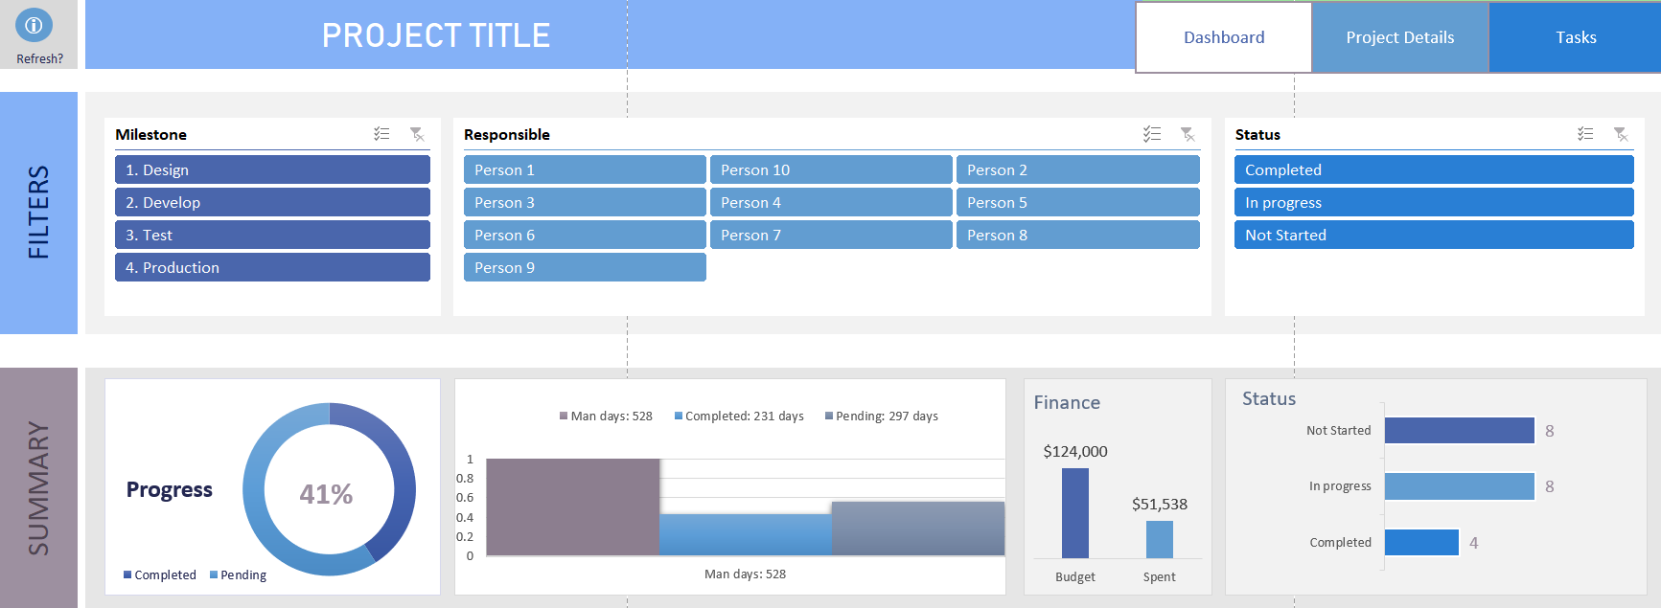This screenshot has width=1661, height=608.
Task: Click Pending: 297 days legend entry
Action: coord(882,416)
